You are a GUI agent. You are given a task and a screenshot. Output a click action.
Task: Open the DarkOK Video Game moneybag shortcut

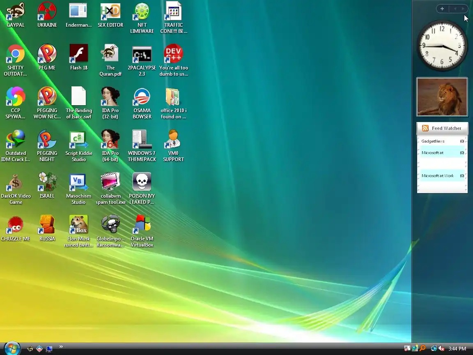pos(15,189)
